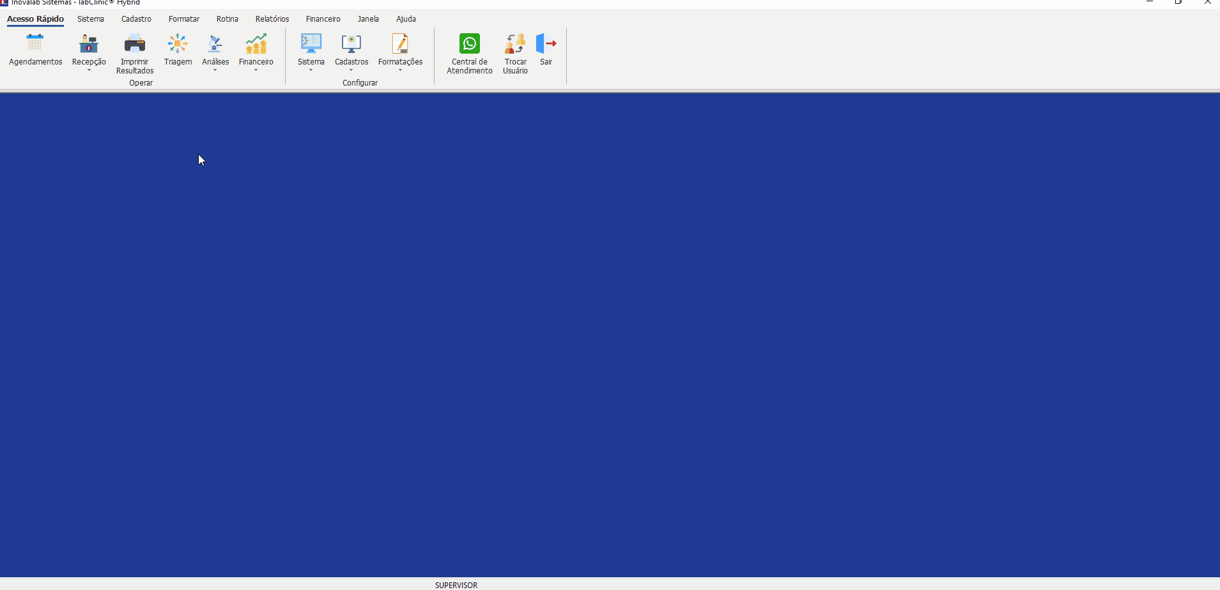Open the Cadastro menu in menu bar

point(136,19)
